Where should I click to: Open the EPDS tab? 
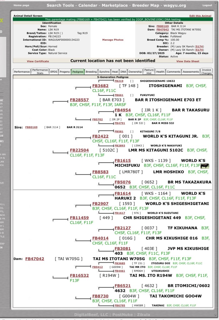point(54,72)
